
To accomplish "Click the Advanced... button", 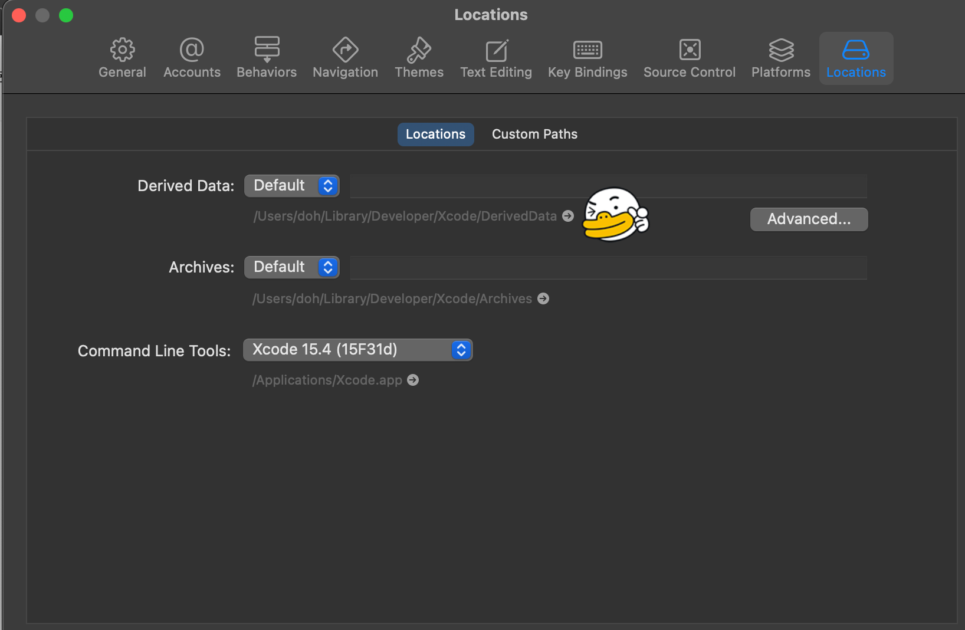I will click(x=809, y=219).
